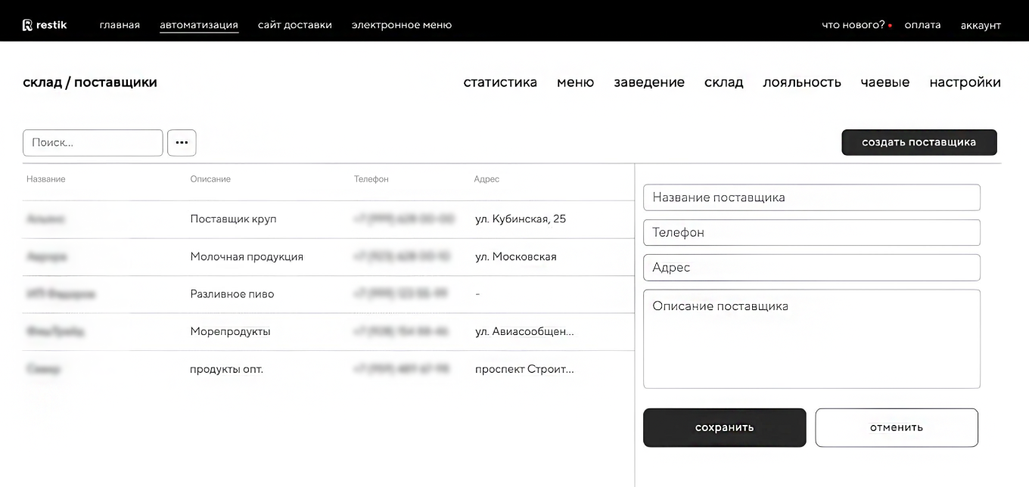Image resolution: width=1029 pixels, height=487 pixels.
Task: Open the 'автоматизация' navigation item
Action: coord(199,23)
